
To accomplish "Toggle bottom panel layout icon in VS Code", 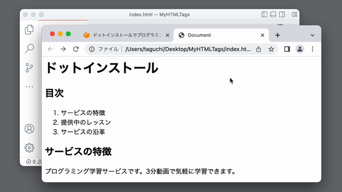I will coord(273,14).
